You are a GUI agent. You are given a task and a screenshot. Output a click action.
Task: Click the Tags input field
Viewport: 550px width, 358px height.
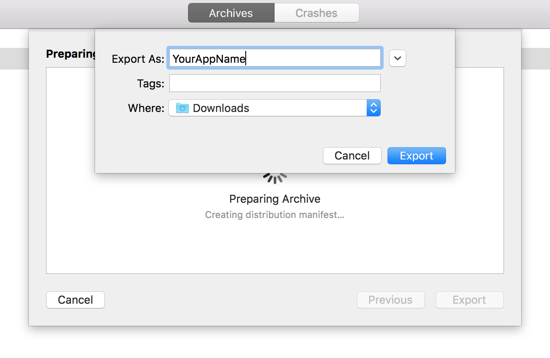[275, 83]
